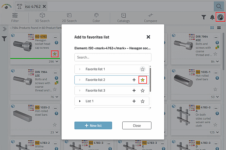This screenshot has width=226, height=150.
Task: Open 3D Search
Action: [x=42, y=17]
